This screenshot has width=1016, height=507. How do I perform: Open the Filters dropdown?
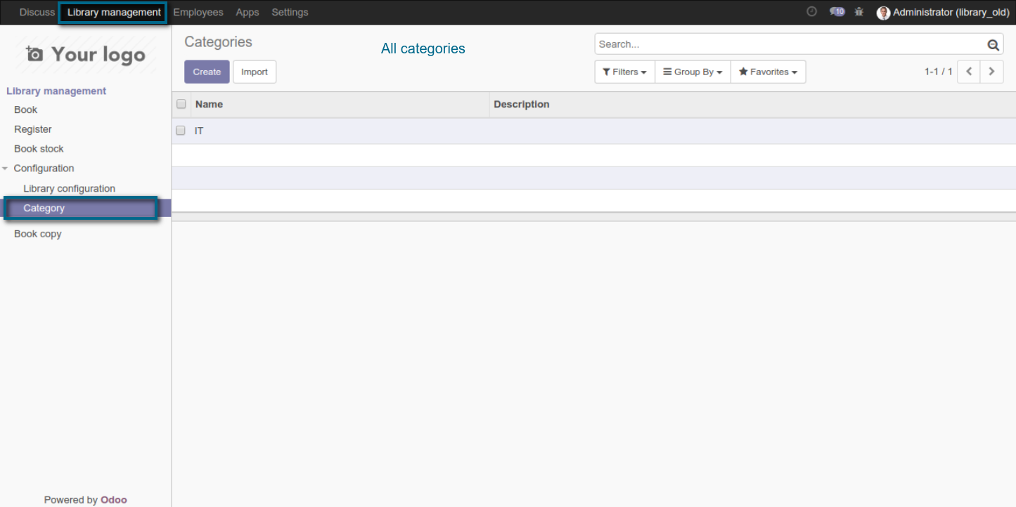[x=624, y=72]
